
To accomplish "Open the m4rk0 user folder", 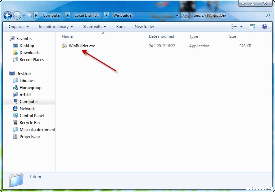I will coord(25,95).
